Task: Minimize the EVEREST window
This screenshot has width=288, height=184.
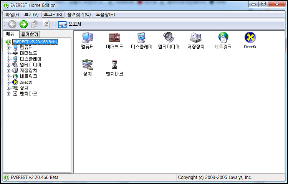Action: [x=254, y=4]
